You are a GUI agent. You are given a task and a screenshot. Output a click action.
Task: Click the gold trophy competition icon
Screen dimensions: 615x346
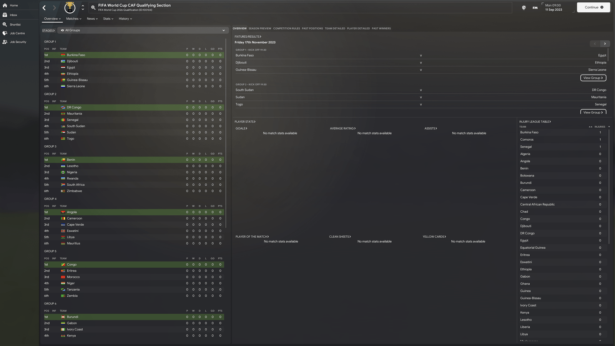click(70, 7)
